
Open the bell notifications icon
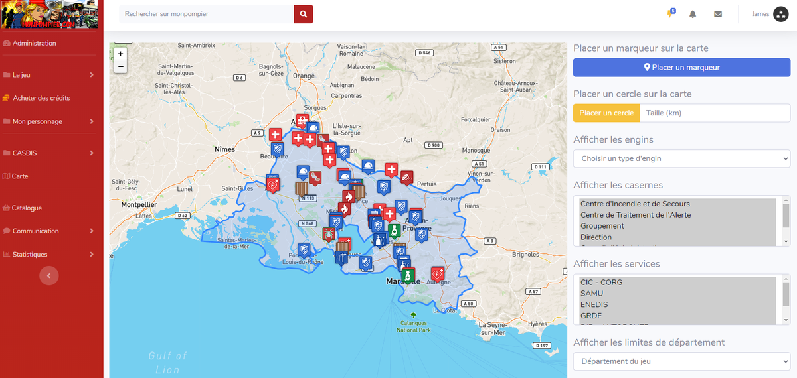point(693,14)
